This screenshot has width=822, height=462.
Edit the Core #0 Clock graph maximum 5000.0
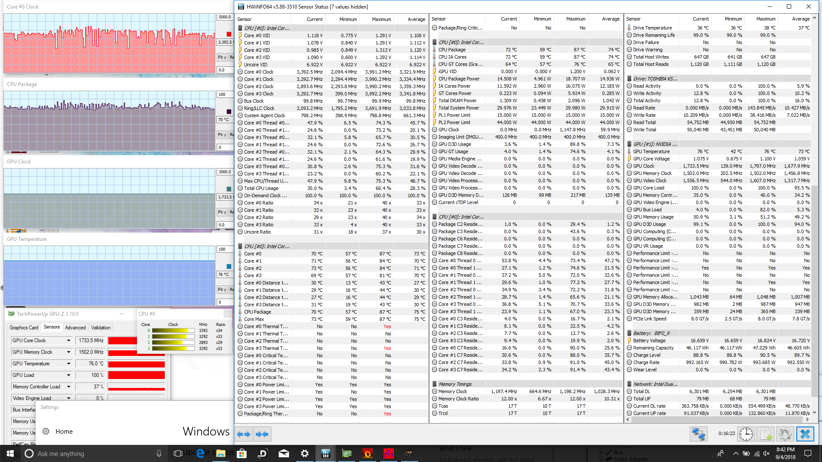point(225,17)
